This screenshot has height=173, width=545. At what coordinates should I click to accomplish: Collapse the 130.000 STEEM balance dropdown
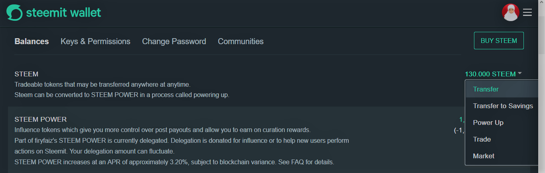[490, 74]
